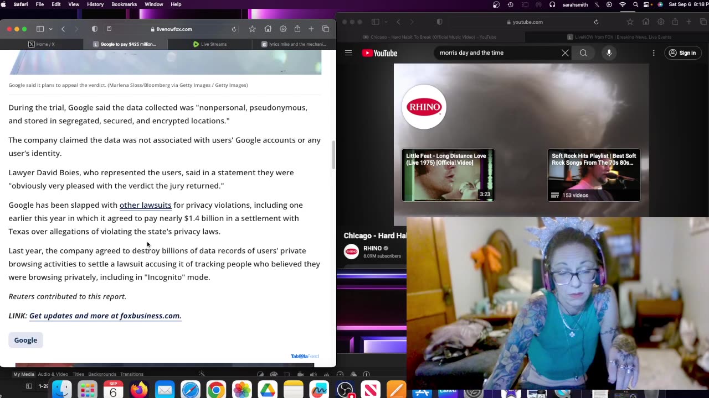Select the Chicago Hard Habit To Break tab
Image resolution: width=709 pixels, height=398 pixels.
click(x=429, y=37)
